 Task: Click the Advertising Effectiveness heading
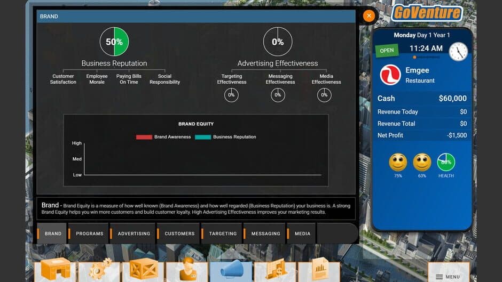coord(278,63)
